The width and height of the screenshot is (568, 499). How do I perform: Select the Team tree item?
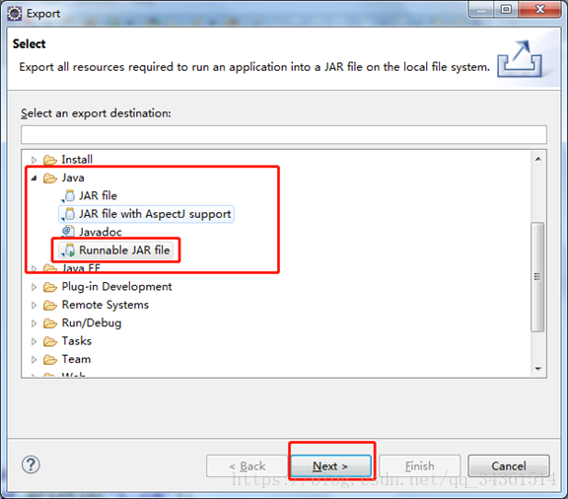(77, 359)
